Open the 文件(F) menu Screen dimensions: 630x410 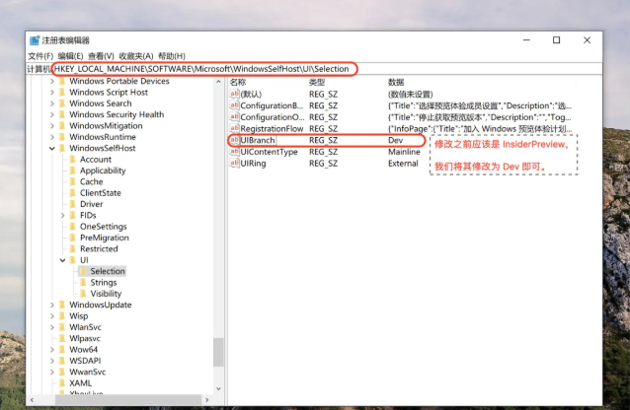(40, 56)
